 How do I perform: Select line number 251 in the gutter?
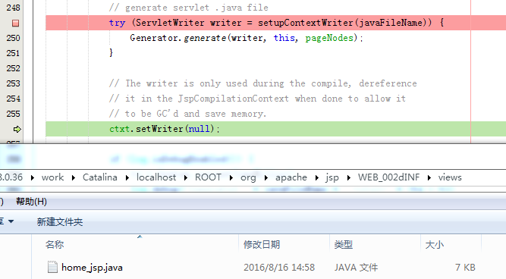point(13,53)
